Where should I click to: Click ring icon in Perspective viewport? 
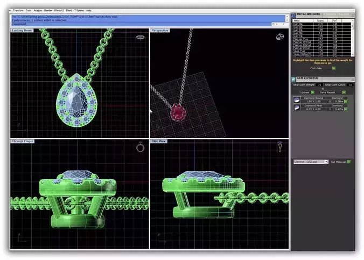pos(280,37)
